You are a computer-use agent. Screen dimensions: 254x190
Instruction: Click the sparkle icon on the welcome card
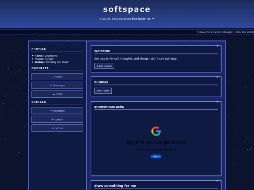click(217, 46)
